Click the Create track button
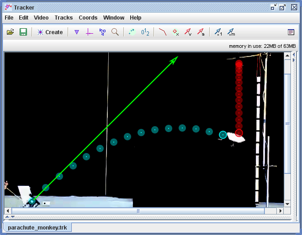Viewport: 302px width, 235px height. (x=50, y=32)
